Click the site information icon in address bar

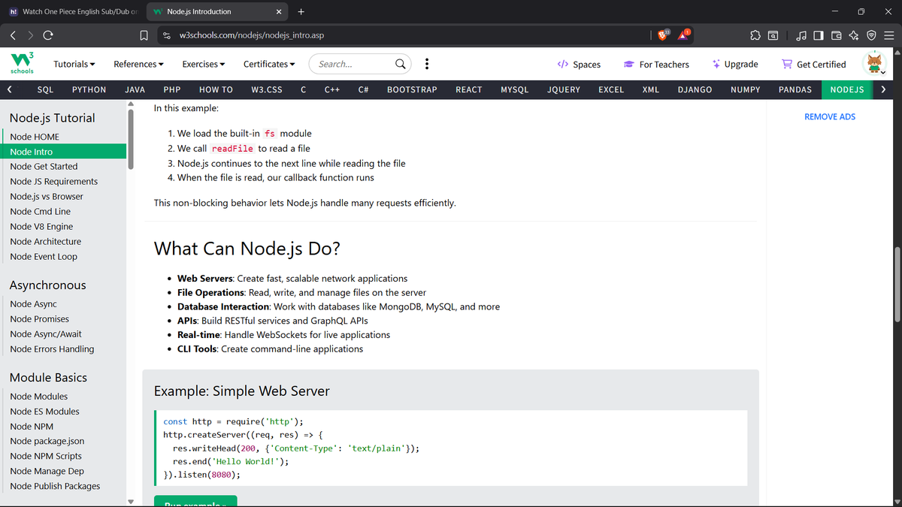167,35
